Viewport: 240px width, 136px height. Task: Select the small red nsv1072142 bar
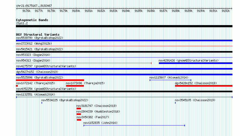17,86
